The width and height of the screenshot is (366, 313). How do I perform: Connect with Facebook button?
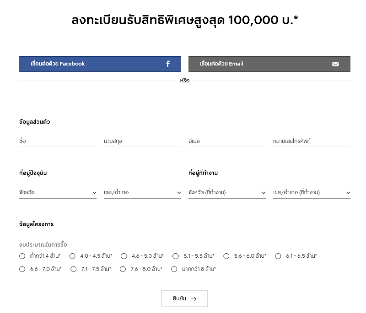[100, 64]
